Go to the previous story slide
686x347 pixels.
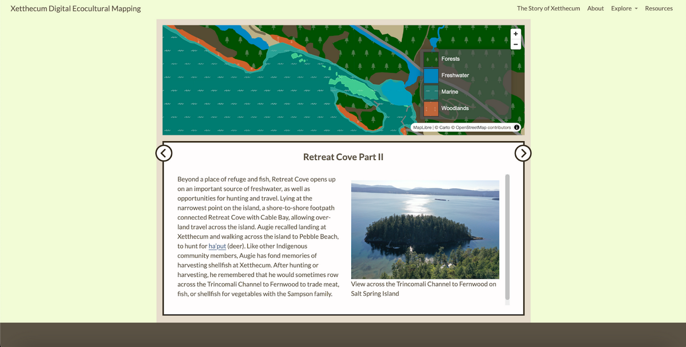pyautogui.click(x=164, y=153)
